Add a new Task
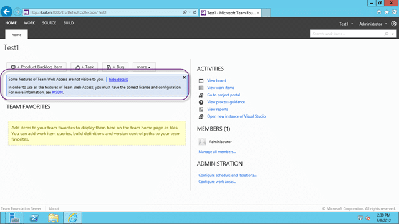Image resolution: width=399 pixels, height=224 pixels. pos(84,67)
